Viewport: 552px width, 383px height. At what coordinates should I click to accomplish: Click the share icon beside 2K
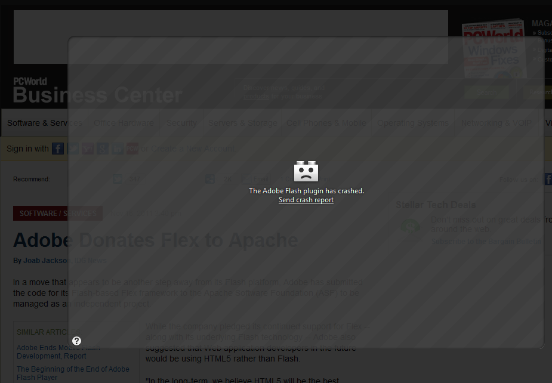point(210,179)
